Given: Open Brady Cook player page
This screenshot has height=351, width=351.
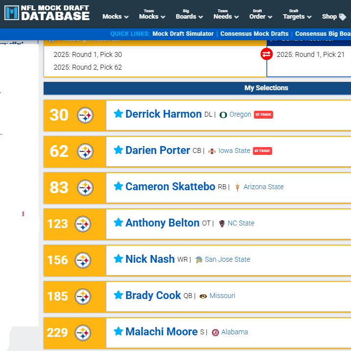Looking at the screenshot, I should [x=153, y=295].
